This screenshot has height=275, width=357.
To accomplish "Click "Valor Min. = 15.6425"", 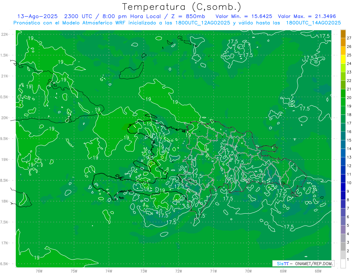I will (x=244, y=16).
